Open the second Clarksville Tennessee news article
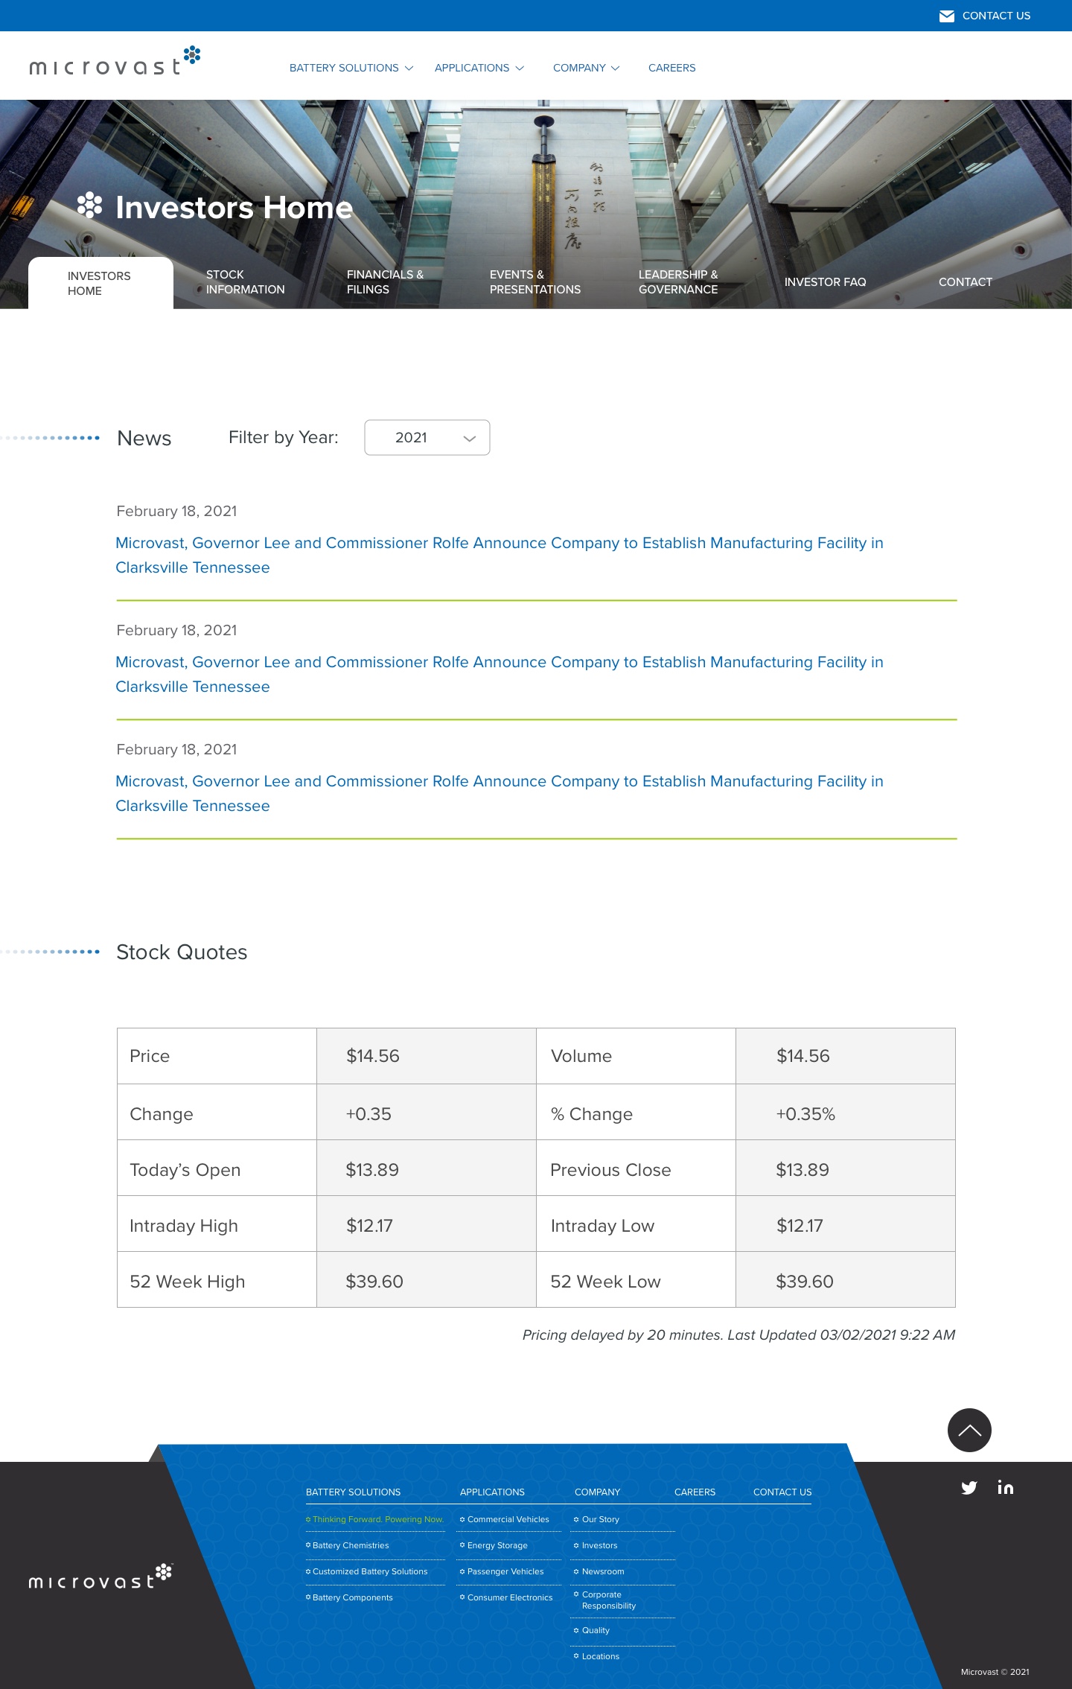 [499, 674]
